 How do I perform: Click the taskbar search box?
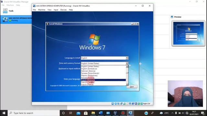[34, 113]
